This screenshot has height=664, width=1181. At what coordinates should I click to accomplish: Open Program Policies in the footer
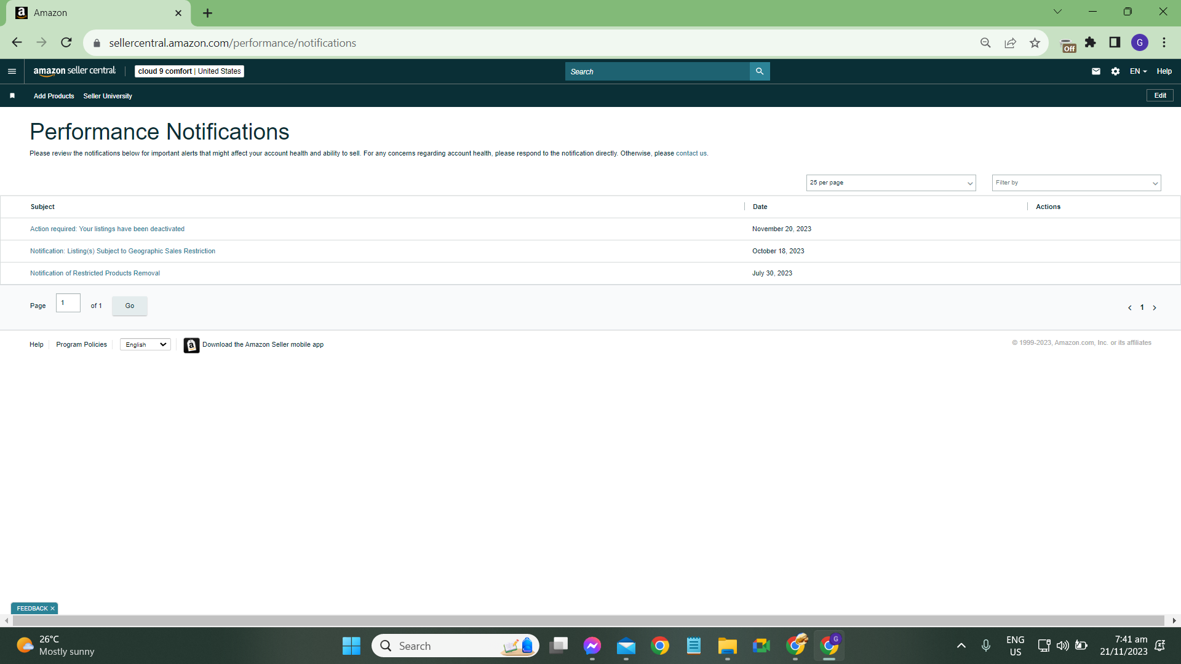click(81, 344)
